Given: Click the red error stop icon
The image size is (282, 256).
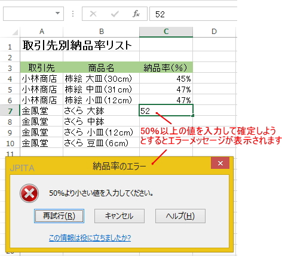Looking at the screenshot, I should pos(29,193).
